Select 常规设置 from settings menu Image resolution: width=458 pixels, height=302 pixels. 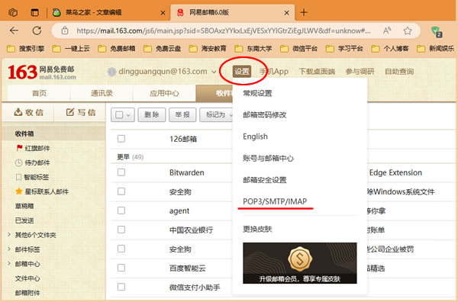click(257, 93)
